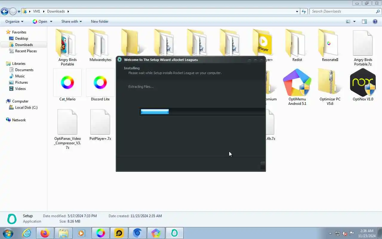Open the Videos library
Screen dimensions: 382x239
[21, 89]
